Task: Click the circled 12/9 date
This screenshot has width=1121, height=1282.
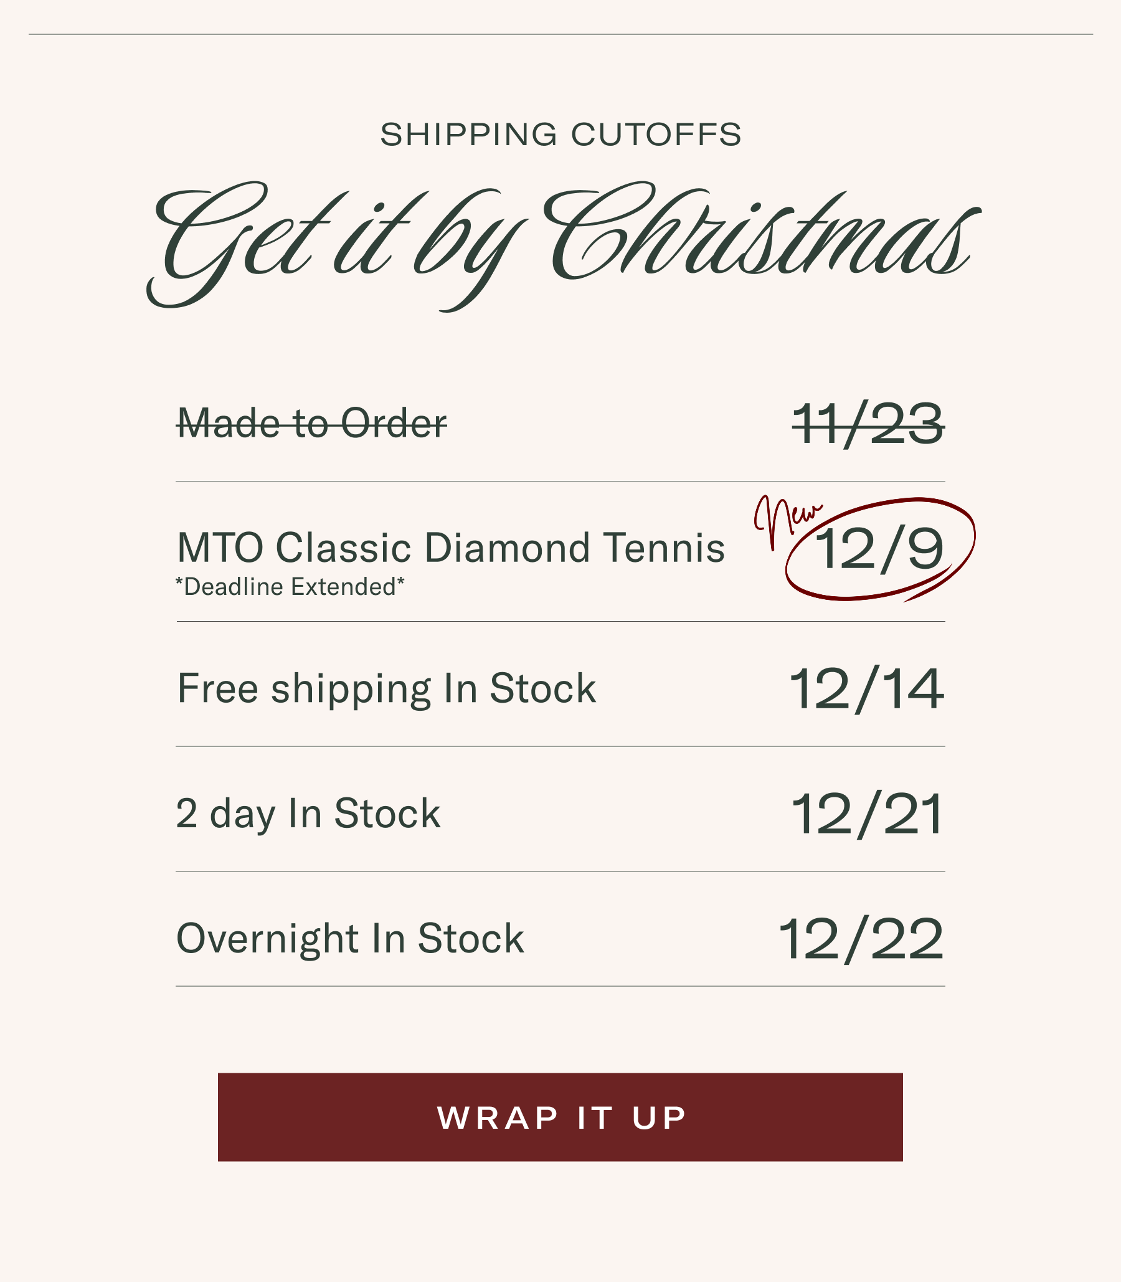Action: 879,549
